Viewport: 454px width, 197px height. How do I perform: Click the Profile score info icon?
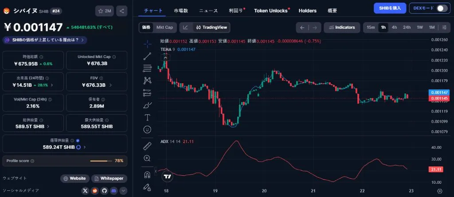pos(32,161)
